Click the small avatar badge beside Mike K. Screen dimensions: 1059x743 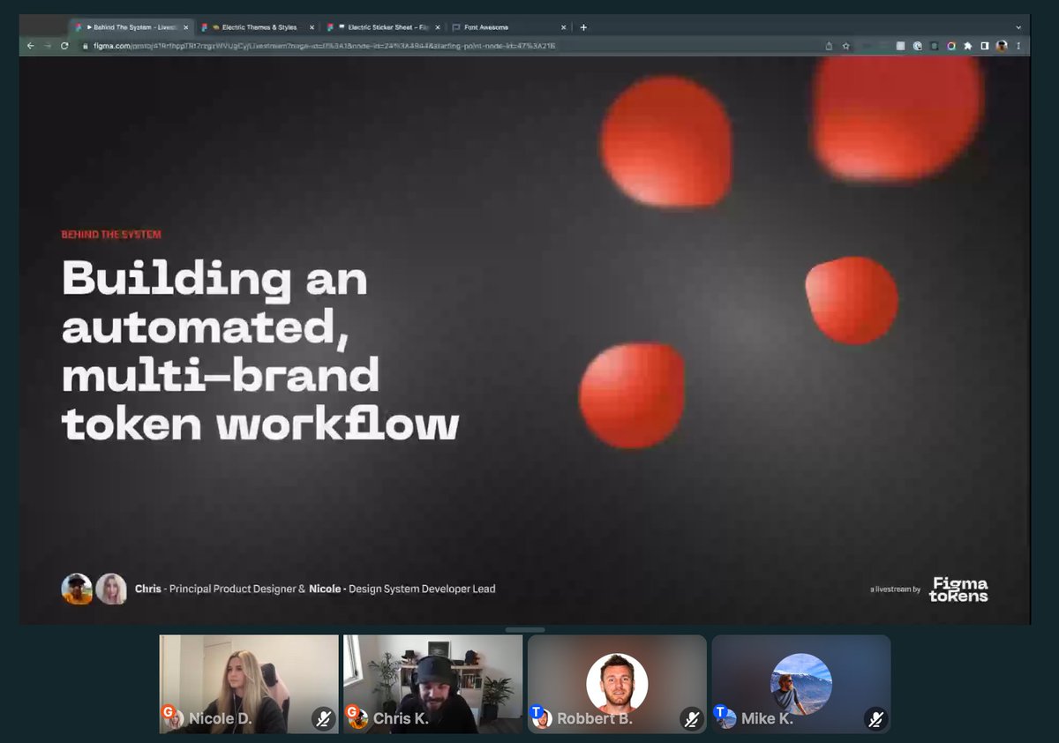click(x=725, y=717)
